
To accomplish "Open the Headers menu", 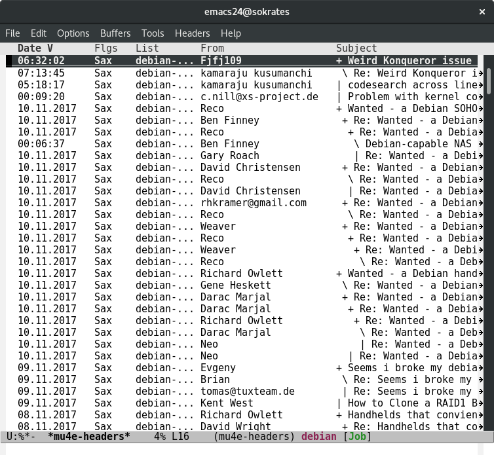I will tap(192, 33).
